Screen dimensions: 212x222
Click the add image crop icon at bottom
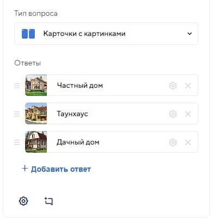click(49, 201)
